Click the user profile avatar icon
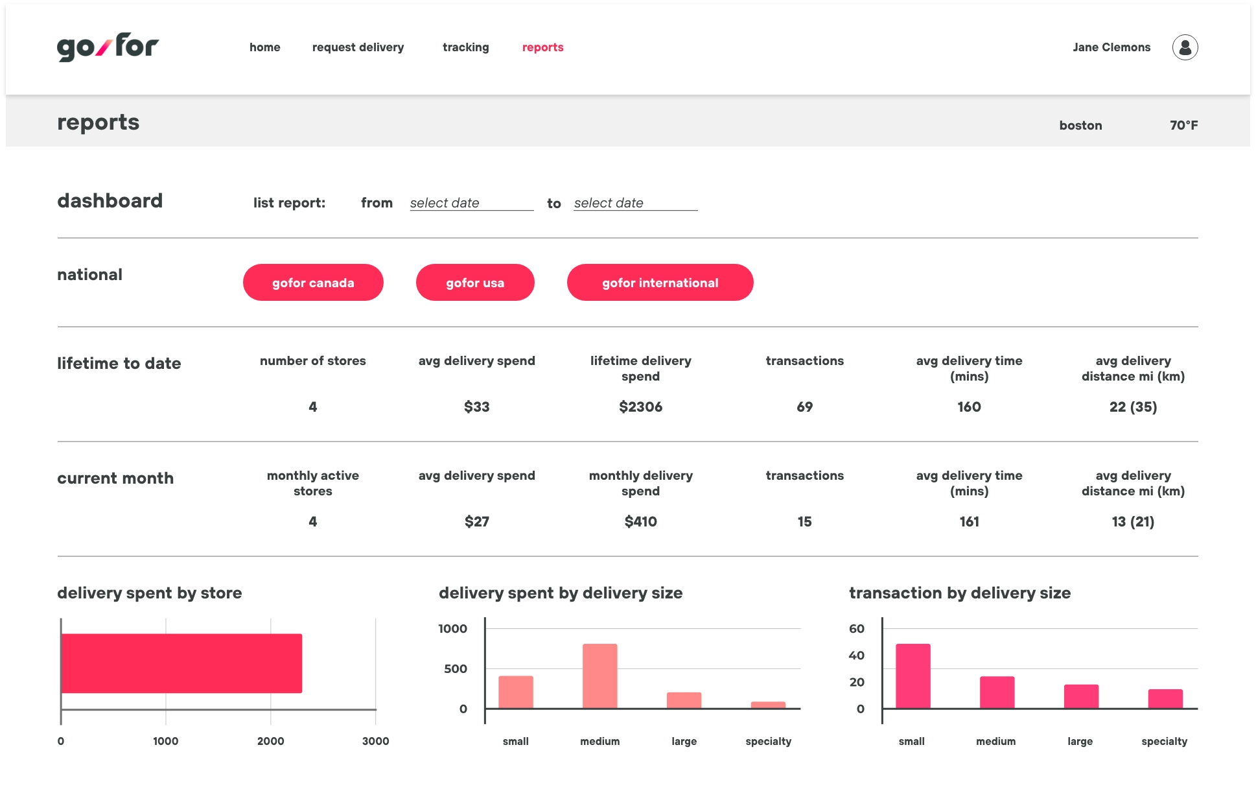This screenshot has width=1256, height=802. click(x=1185, y=47)
